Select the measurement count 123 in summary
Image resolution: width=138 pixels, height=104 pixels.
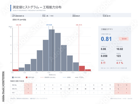point(119,56)
